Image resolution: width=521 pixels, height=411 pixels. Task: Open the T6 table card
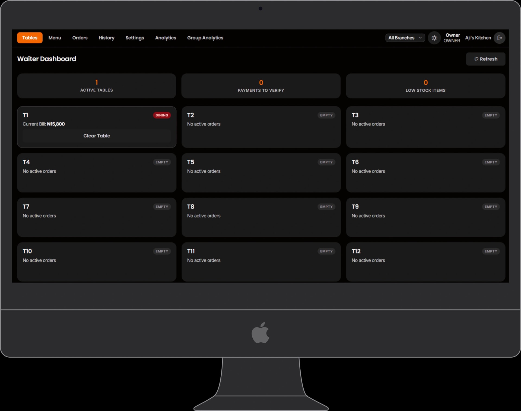[x=425, y=173]
